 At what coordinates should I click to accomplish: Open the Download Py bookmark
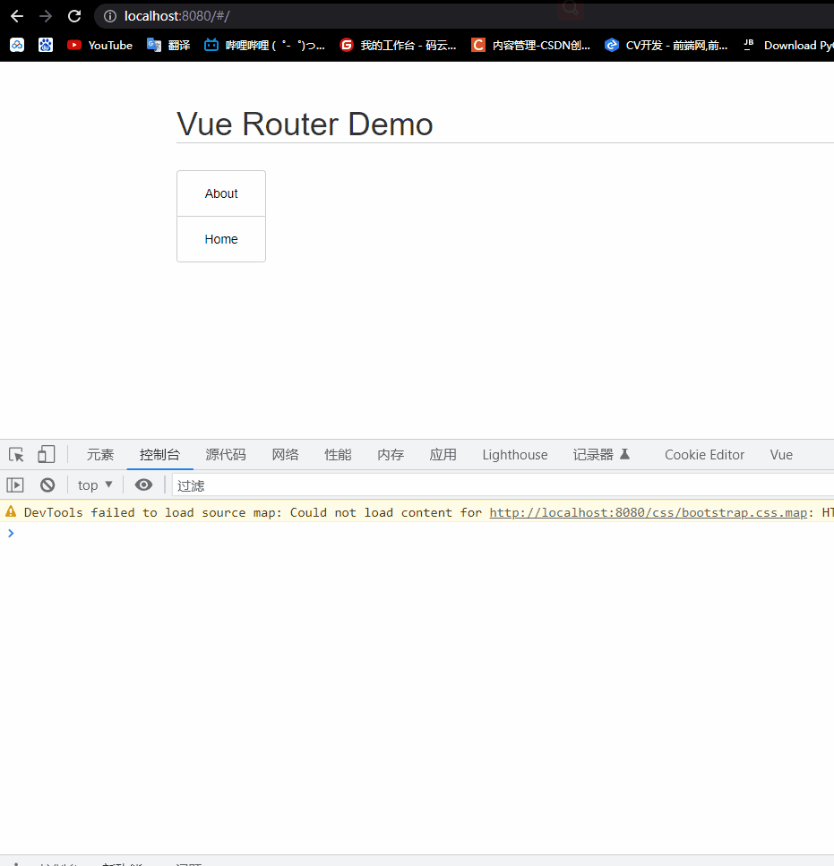pyautogui.click(x=787, y=46)
